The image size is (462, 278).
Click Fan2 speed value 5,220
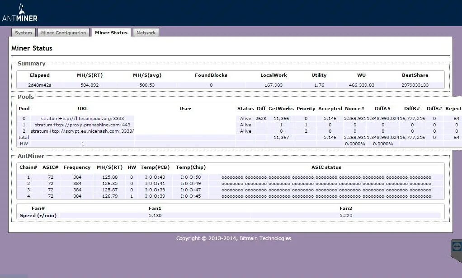point(346,216)
